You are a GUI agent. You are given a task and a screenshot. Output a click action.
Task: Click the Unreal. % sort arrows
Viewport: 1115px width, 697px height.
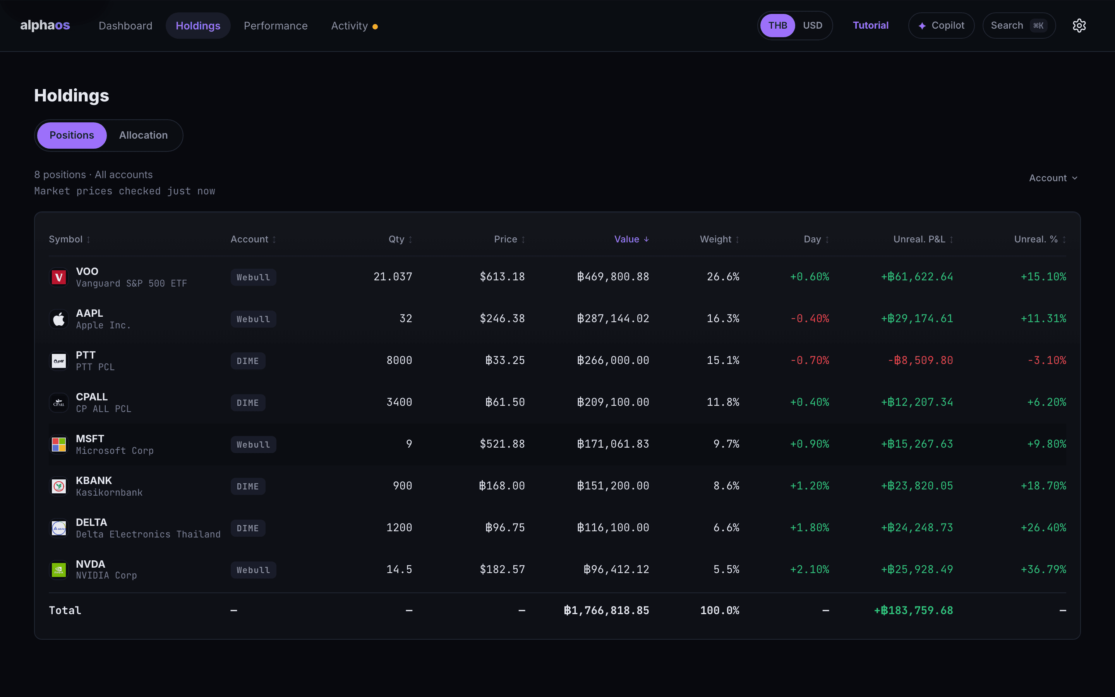1064,239
